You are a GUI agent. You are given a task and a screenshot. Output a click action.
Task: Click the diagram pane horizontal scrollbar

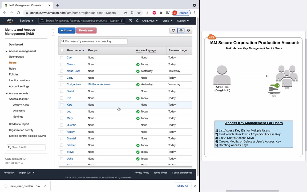point(252,191)
